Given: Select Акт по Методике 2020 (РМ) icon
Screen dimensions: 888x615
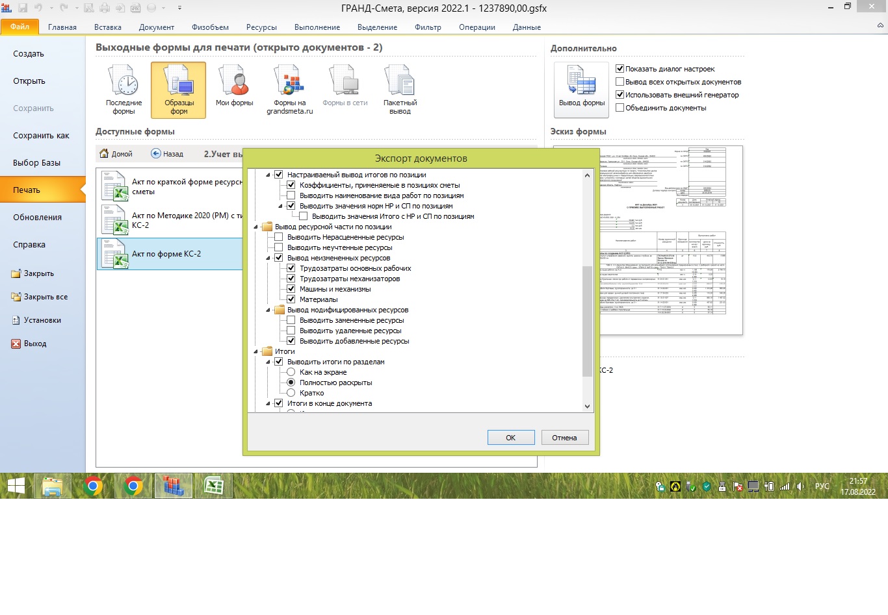Looking at the screenshot, I should pyautogui.click(x=114, y=220).
